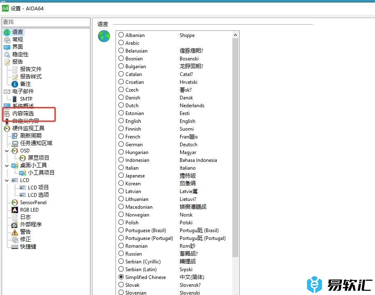Pick the Korean language radio button
Screen dimensions: 375x295
pyautogui.click(x=121, y=183)
